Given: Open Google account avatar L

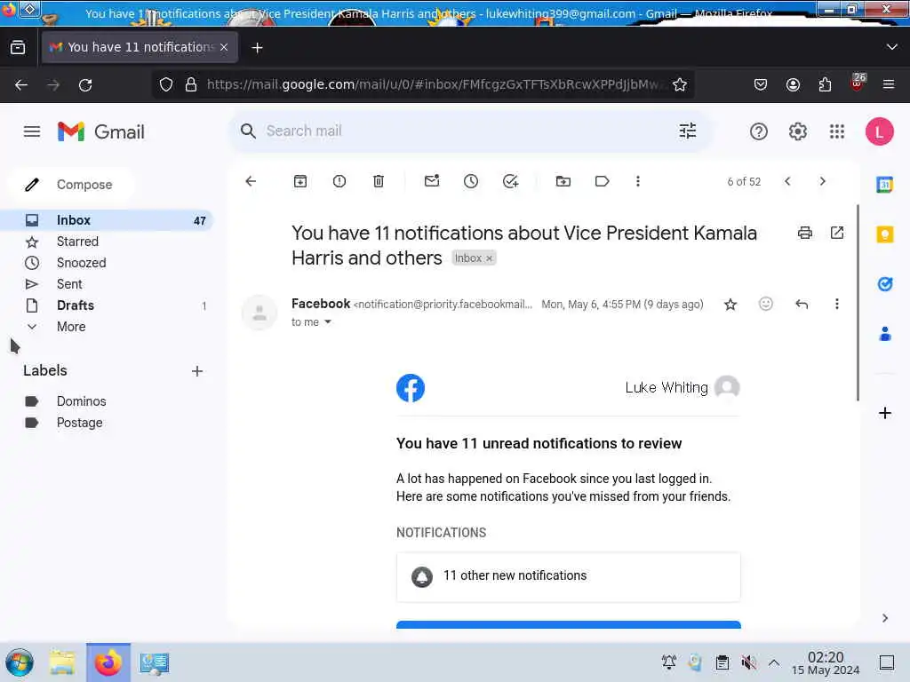Looking at the screenshot, I should click(879, 131).
